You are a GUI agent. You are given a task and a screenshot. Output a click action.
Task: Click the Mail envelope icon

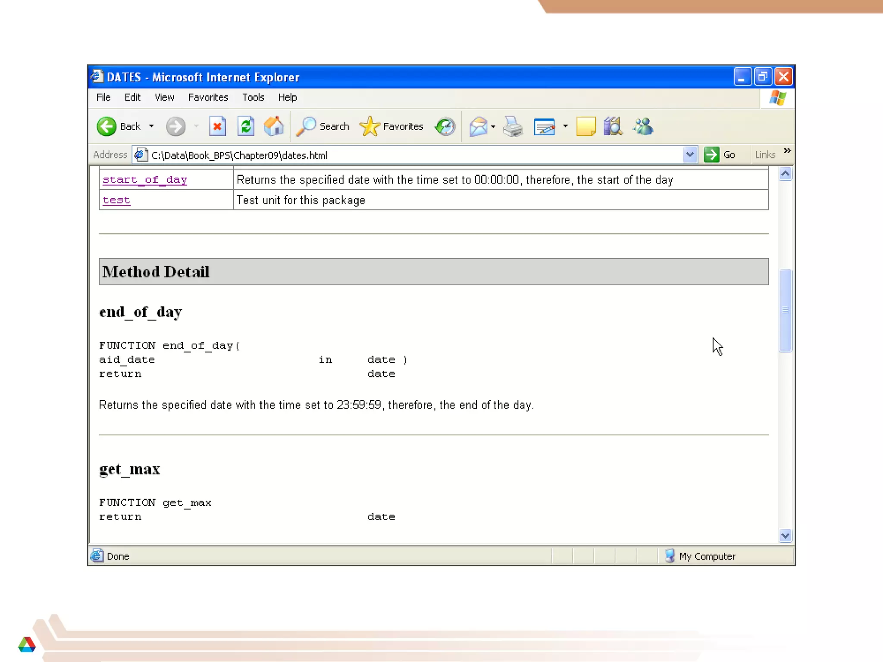[478, 127]
